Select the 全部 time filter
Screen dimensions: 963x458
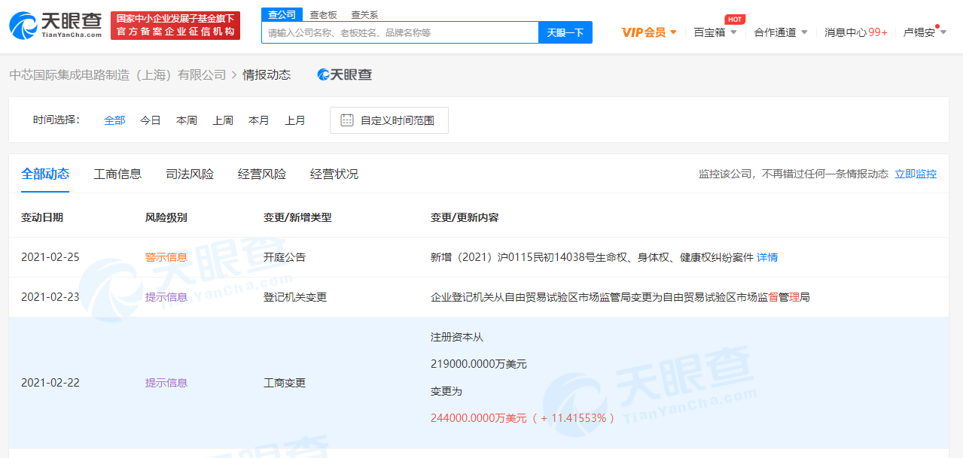click(114, 120)
